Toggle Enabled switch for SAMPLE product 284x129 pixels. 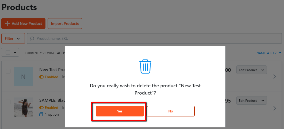point(41,108)
